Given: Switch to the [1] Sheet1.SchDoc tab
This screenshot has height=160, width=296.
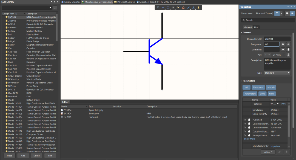Looking at the screenshot, I should [125, 2].
